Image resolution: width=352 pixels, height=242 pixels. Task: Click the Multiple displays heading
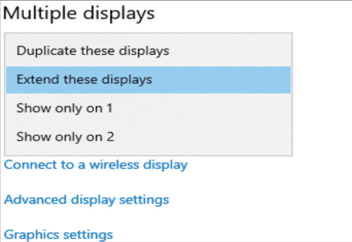79,13
